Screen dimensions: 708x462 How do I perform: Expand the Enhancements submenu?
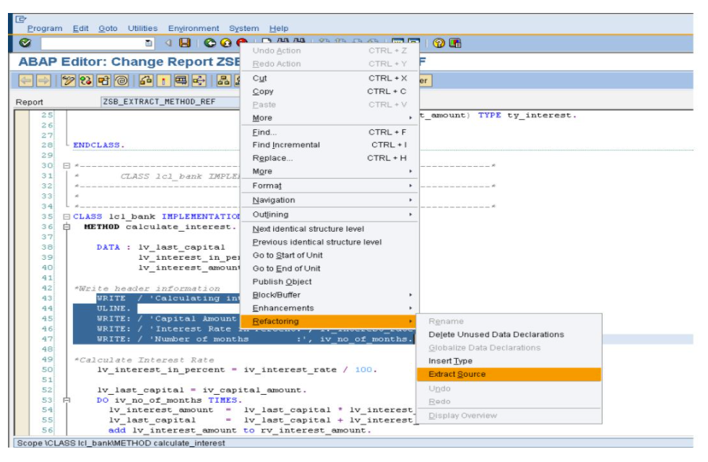[x=329, y=308]
